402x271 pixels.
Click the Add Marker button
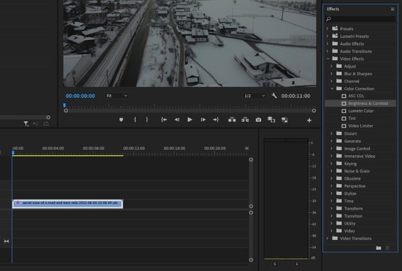pos(121,120)
